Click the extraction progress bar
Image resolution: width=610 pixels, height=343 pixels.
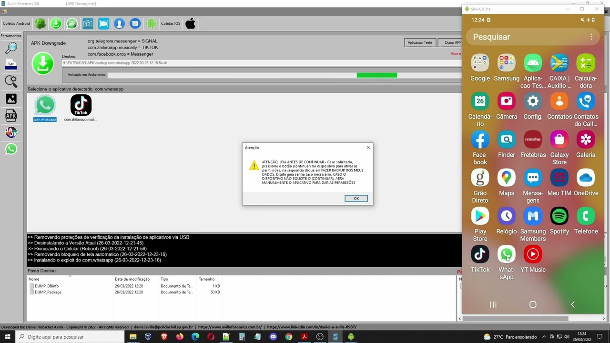(284, 75)
